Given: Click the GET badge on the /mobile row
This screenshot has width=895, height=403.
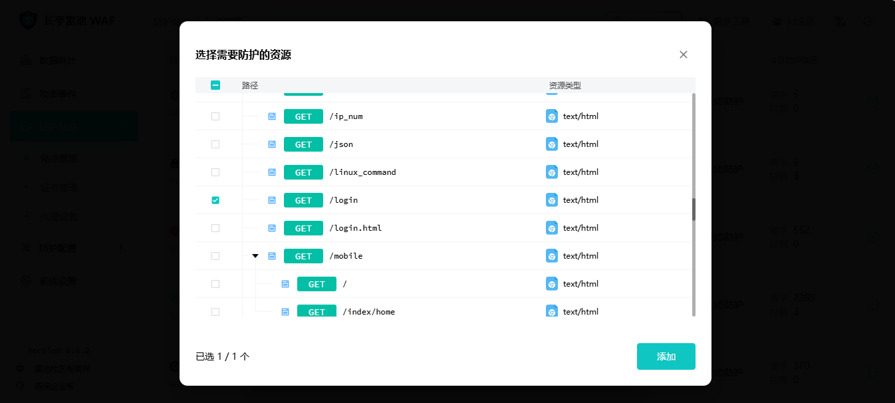Looking at the screenshot, I should (303, 256).
